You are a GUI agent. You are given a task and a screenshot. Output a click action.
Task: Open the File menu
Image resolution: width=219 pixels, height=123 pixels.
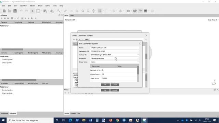(x=3, y=6)
